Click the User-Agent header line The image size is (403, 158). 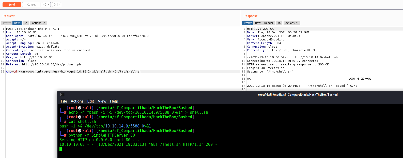(77, 36)
